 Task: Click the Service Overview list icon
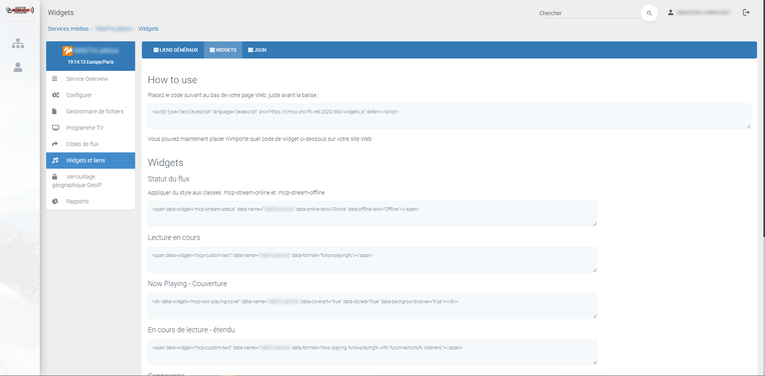pos(55,79)
